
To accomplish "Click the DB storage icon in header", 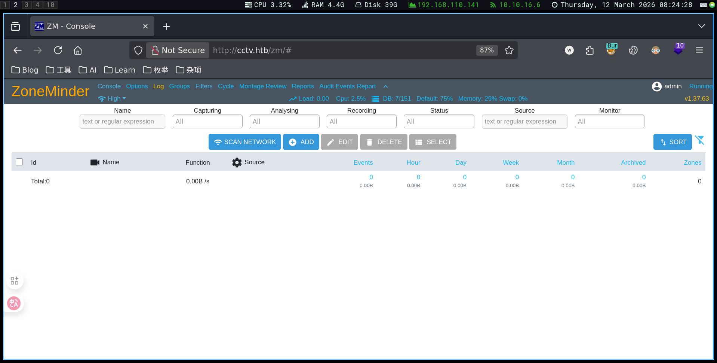I will pos(375,99).
